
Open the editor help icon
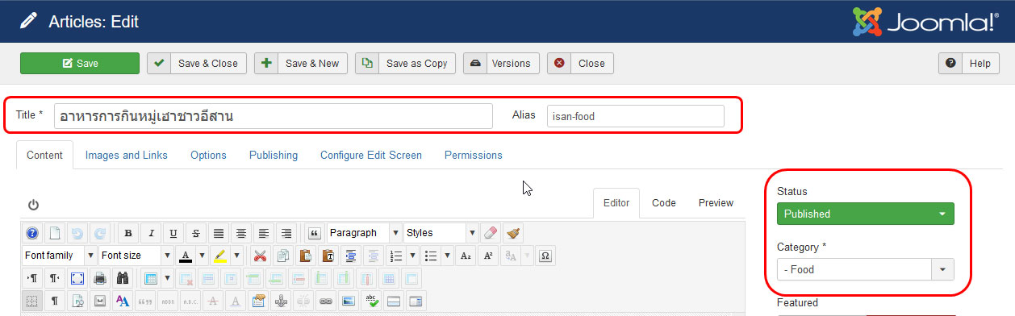point(32,233)
